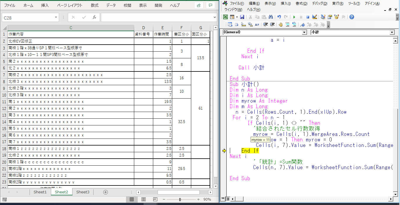Screen dimensions: 400x205
Task: Select cell containing 北棟EV図修正
Action: [71, 41]
